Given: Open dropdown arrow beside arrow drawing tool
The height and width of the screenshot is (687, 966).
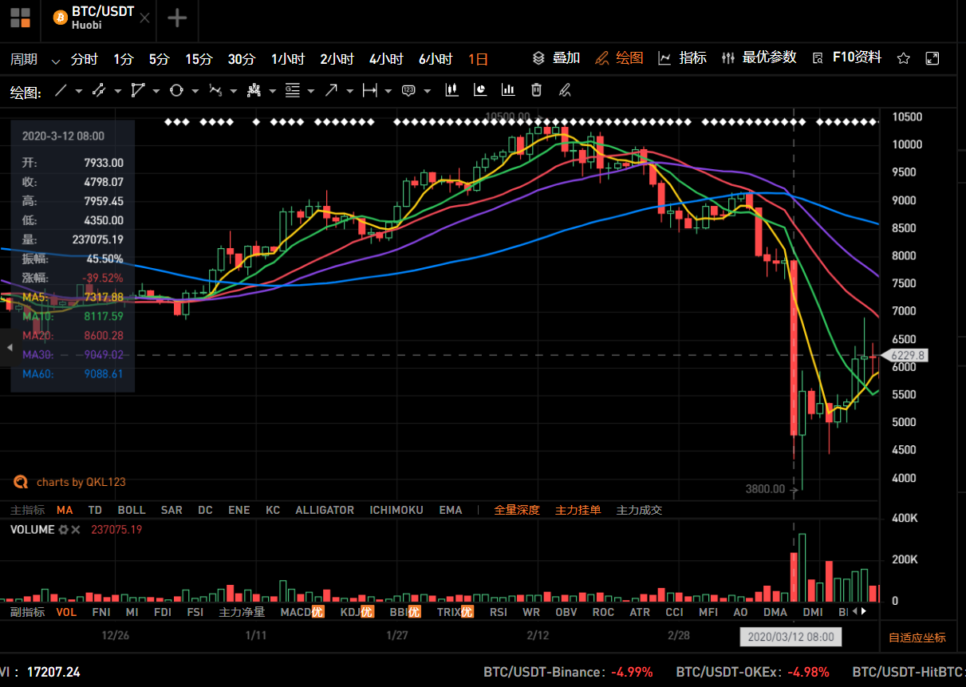Looking at the screenshot, I should point(349,91).
